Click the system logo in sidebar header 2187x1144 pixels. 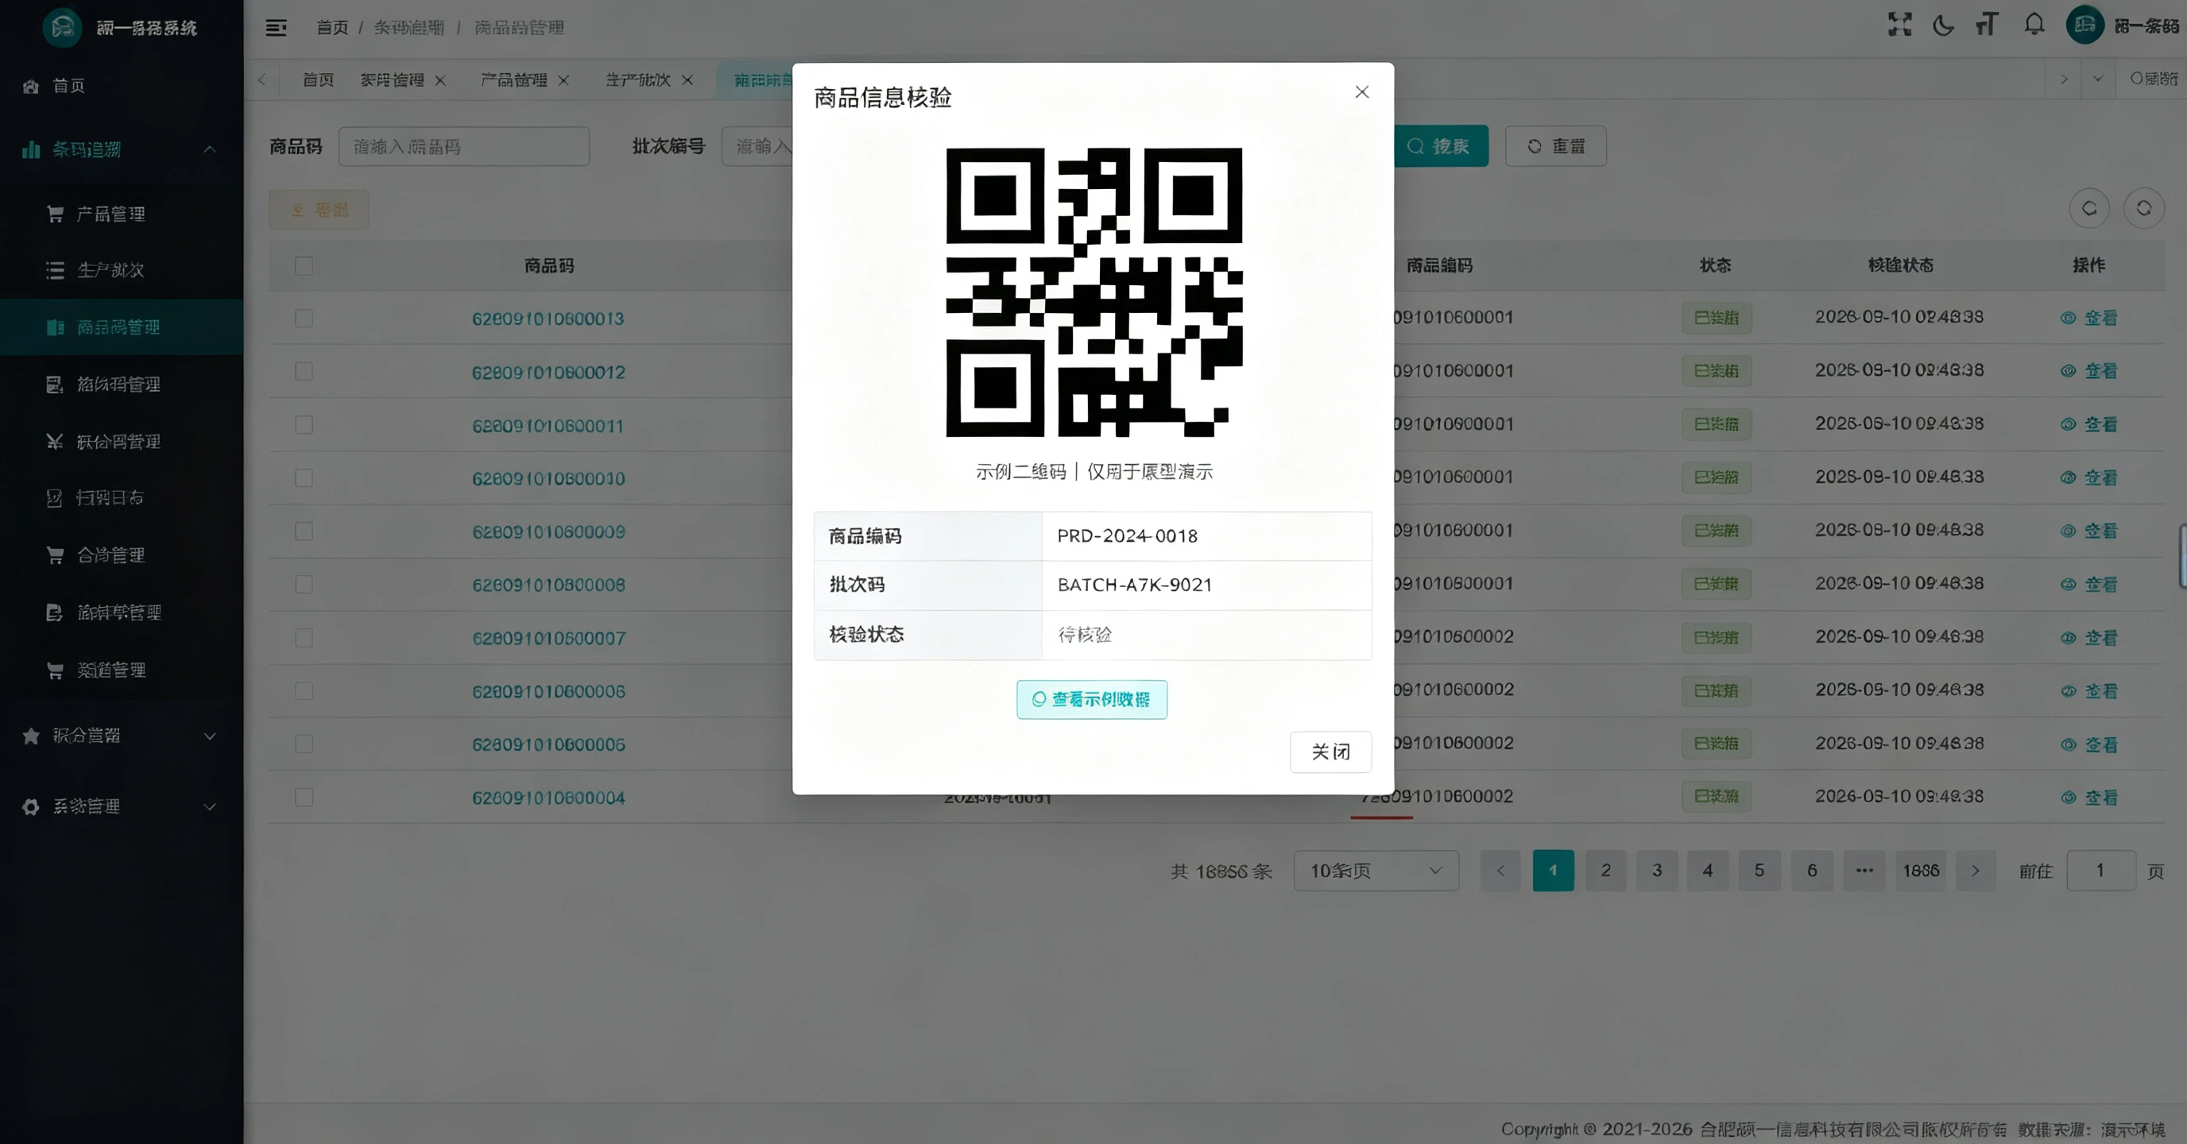pos(62,28)
